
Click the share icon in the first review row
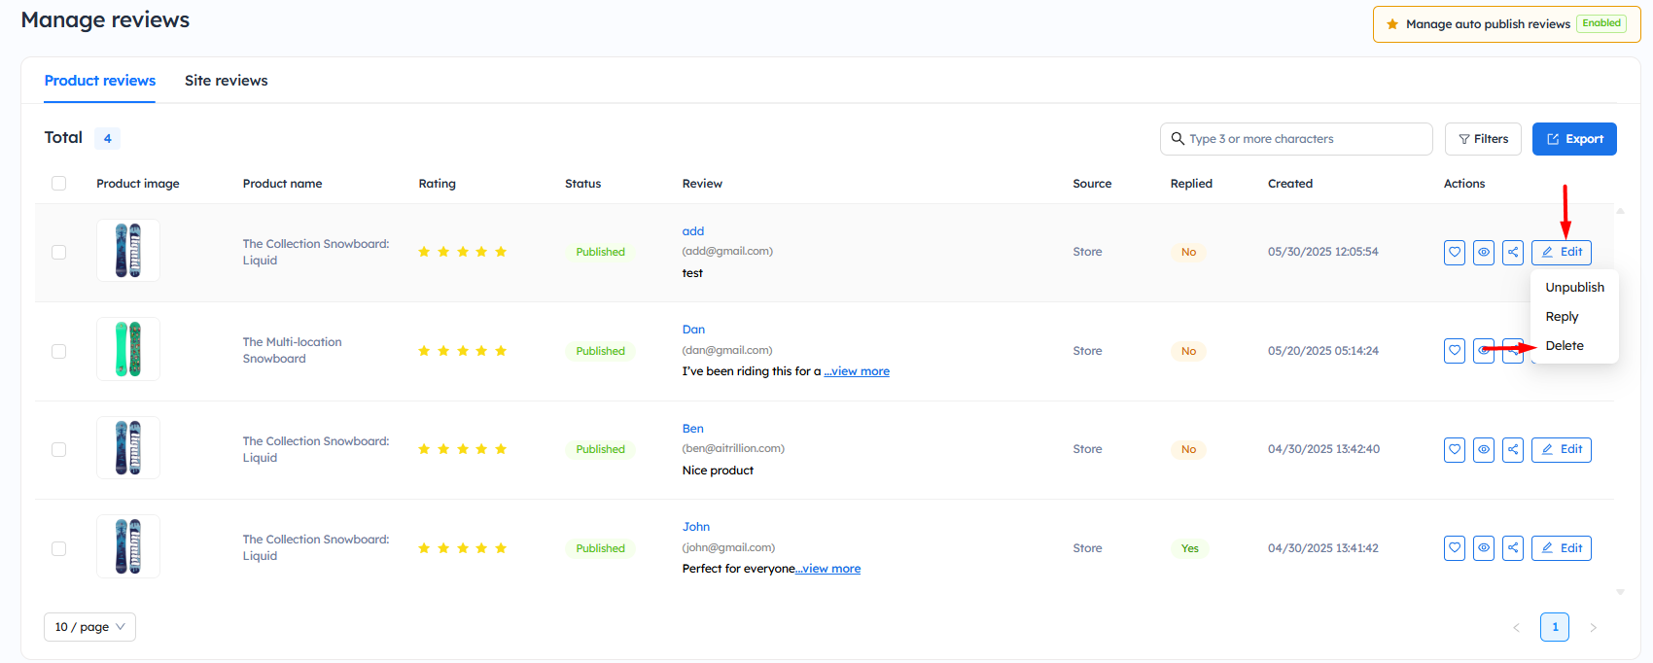pos(1513,253)
